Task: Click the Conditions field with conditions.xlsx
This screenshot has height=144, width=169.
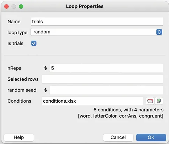Action: point(93,101)
